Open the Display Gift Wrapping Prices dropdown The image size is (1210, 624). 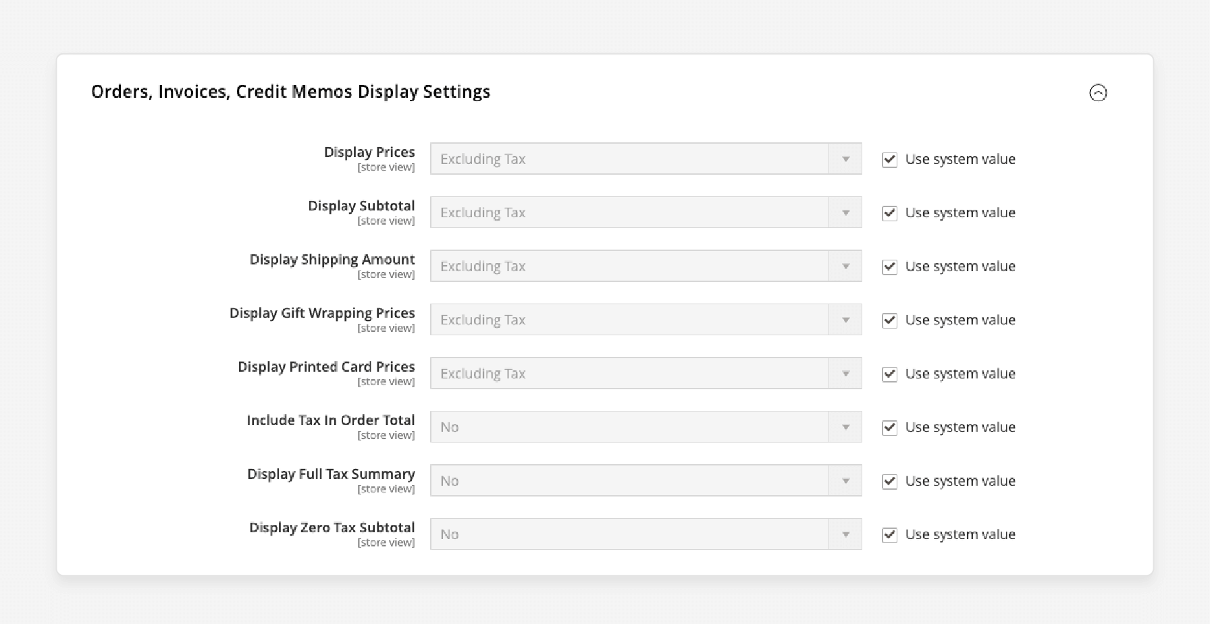pyautogui.click(x=646, y=320)
